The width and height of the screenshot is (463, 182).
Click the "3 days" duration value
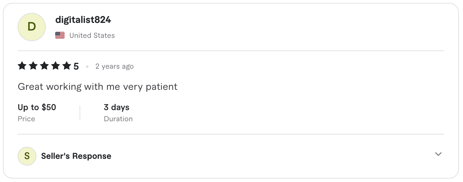point(116,107)
